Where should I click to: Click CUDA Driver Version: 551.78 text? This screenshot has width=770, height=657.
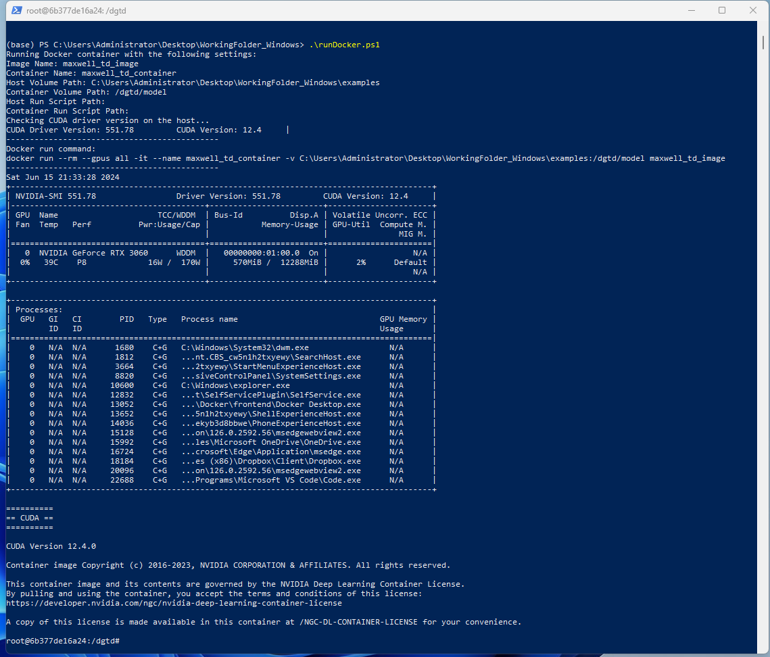click(70, 130)
